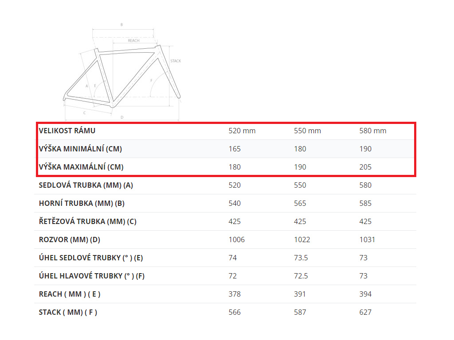Select 'SEDLOVÁ TRUBKA (MM) (A)' label
This screenshot has height=340, width=454.
[86, 185]
